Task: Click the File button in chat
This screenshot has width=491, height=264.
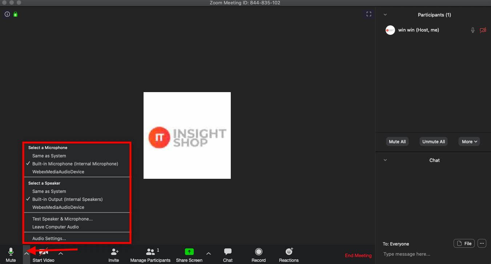Action: coord(464,243)
